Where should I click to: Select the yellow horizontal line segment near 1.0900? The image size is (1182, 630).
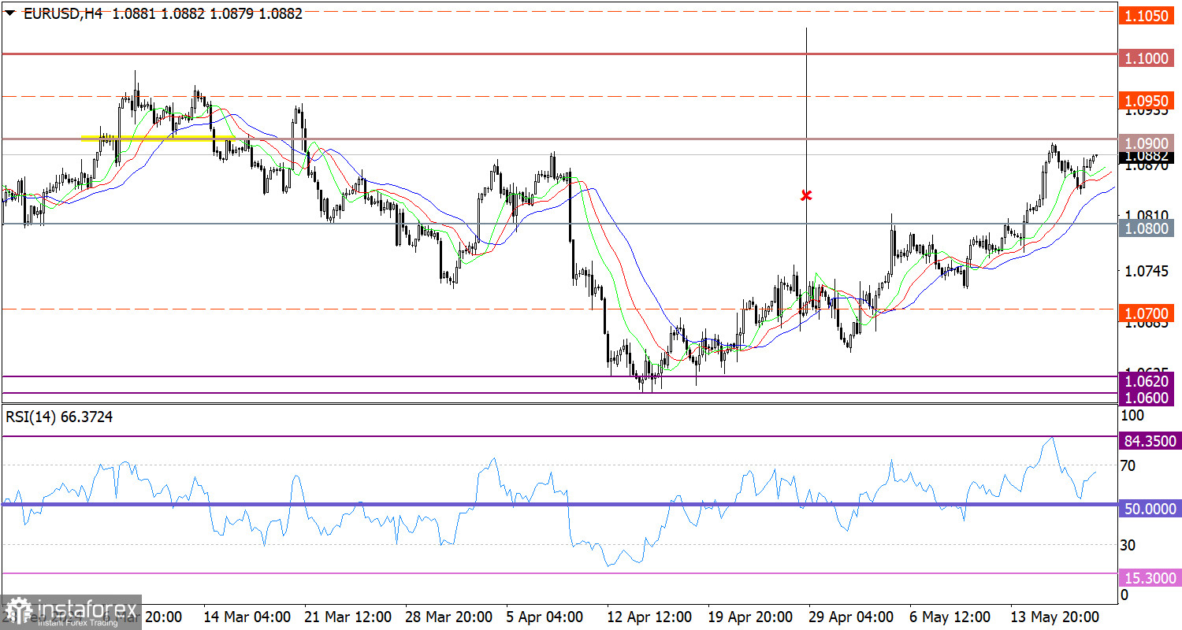[158, 138]
